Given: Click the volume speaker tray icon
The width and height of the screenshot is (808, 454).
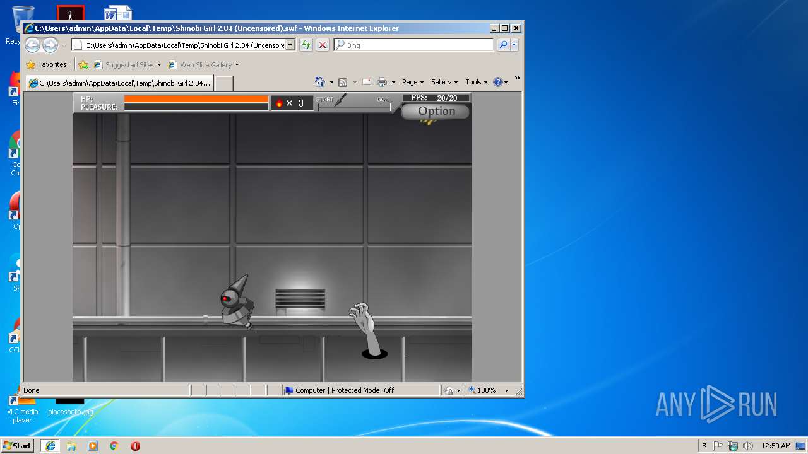Looking at the screenshot, I should [x=748, y=445].
